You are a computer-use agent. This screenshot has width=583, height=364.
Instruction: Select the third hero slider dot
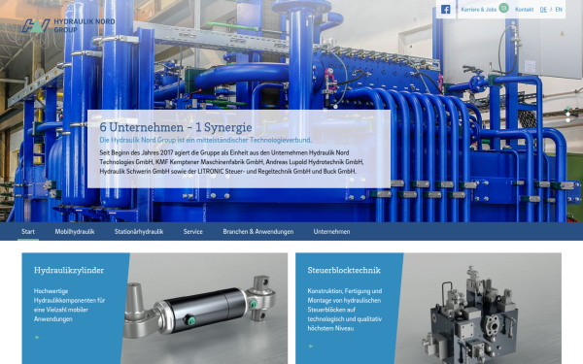click(567, 120)
